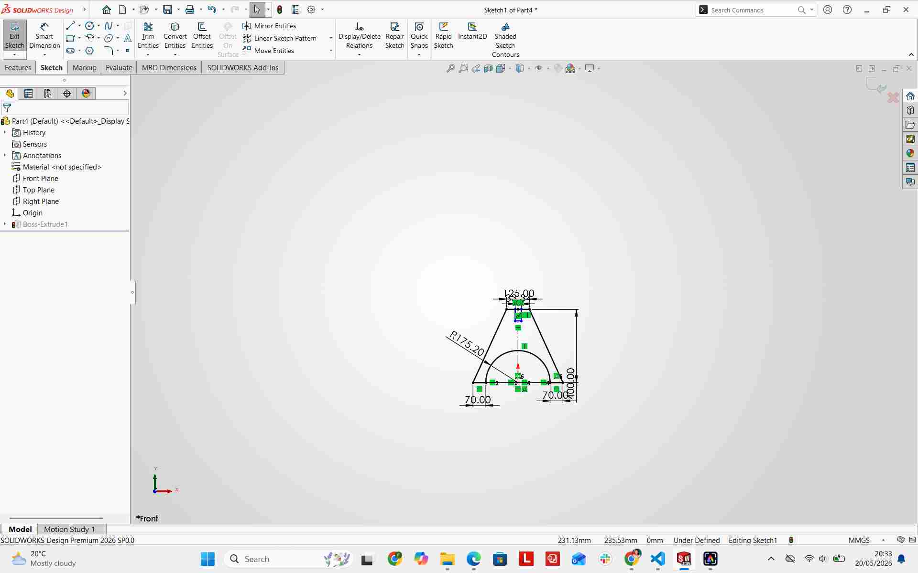Open the Evaluate tab

pyautogui.click(x=119, y=68)
